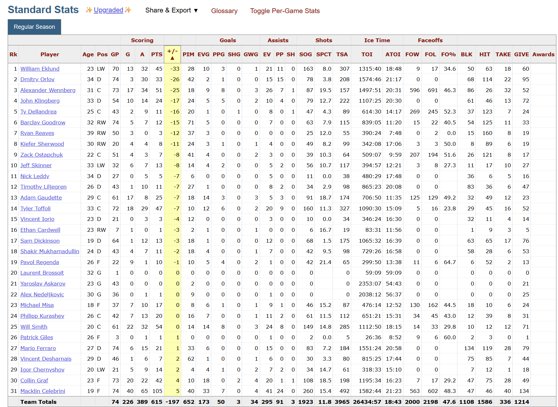Click the sparkle icon left of Upgraded
Screen dimensions: 558x407
click(89, 10)
